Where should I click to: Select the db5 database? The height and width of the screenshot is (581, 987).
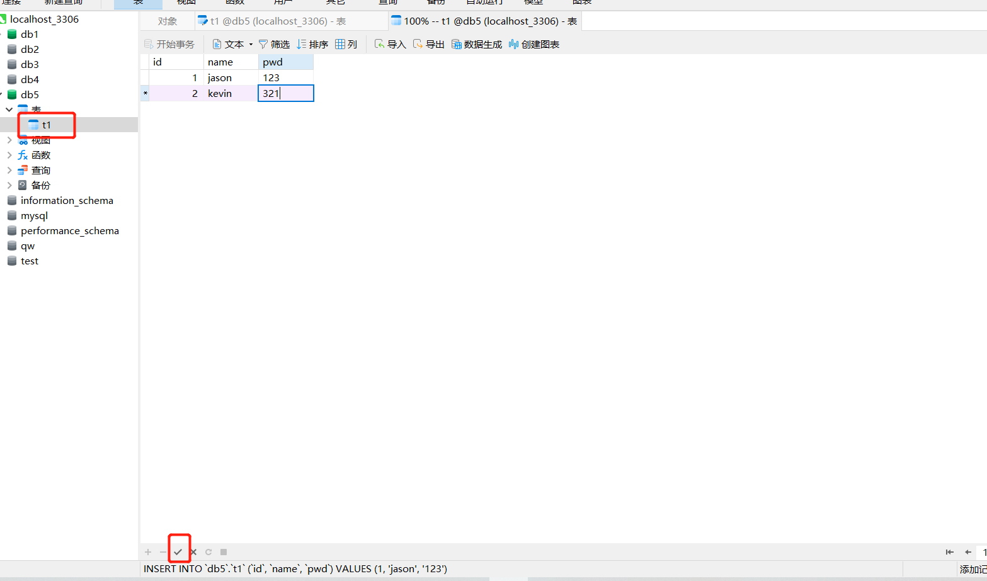pos(30,94)
